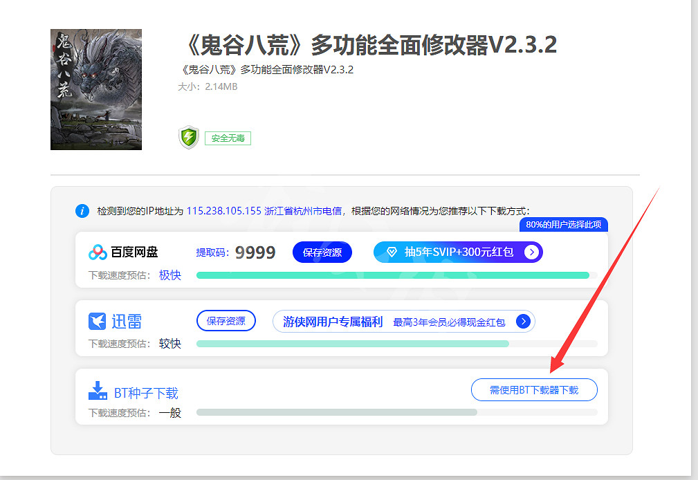Image resolution: width=698 pixels, height=480 pixels.
Task: Click the green 安全无毒 shield icon
Action: [188, 138]
